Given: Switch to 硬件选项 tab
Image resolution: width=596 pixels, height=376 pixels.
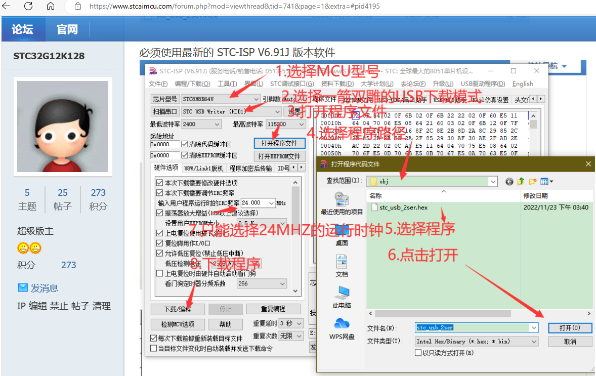Looking at the screenshot, I should pos(166,168).
